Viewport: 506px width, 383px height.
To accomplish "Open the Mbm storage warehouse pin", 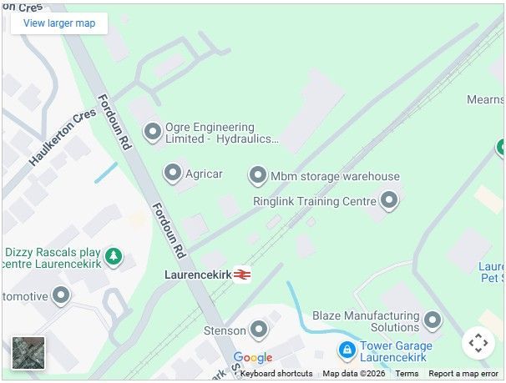I will [257, 176].
